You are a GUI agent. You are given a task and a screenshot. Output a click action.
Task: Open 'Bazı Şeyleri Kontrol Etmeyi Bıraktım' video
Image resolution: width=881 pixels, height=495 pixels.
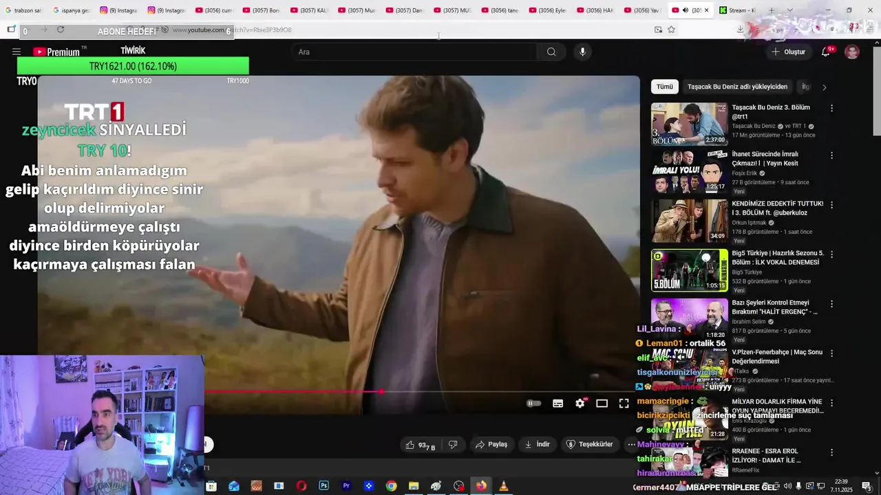774,307
